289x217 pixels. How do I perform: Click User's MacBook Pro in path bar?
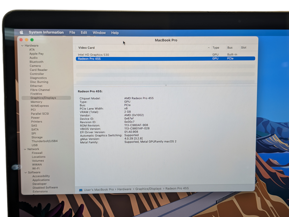99,190
